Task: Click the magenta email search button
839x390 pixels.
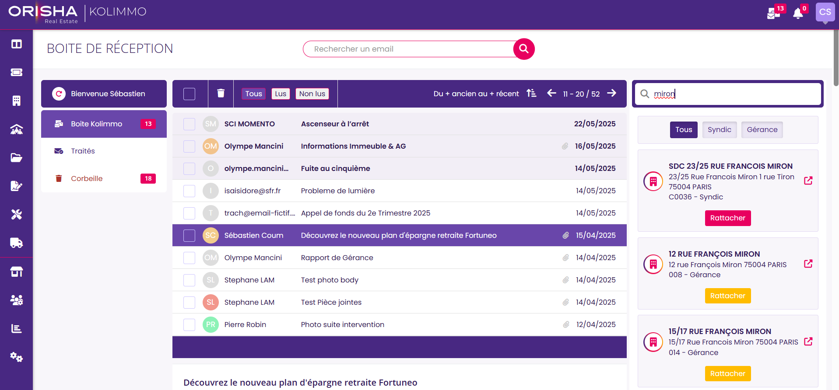Action: 524,49
